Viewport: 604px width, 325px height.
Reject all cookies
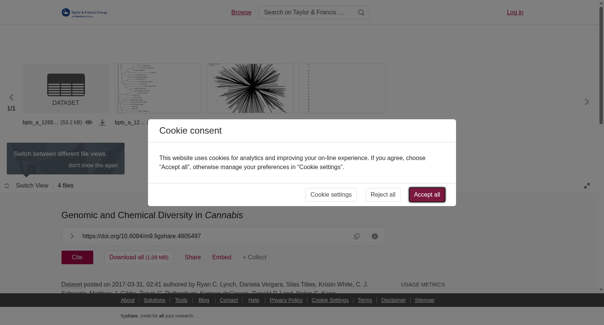pos(383,195)
